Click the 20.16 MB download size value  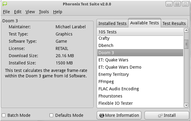[65, 56]
